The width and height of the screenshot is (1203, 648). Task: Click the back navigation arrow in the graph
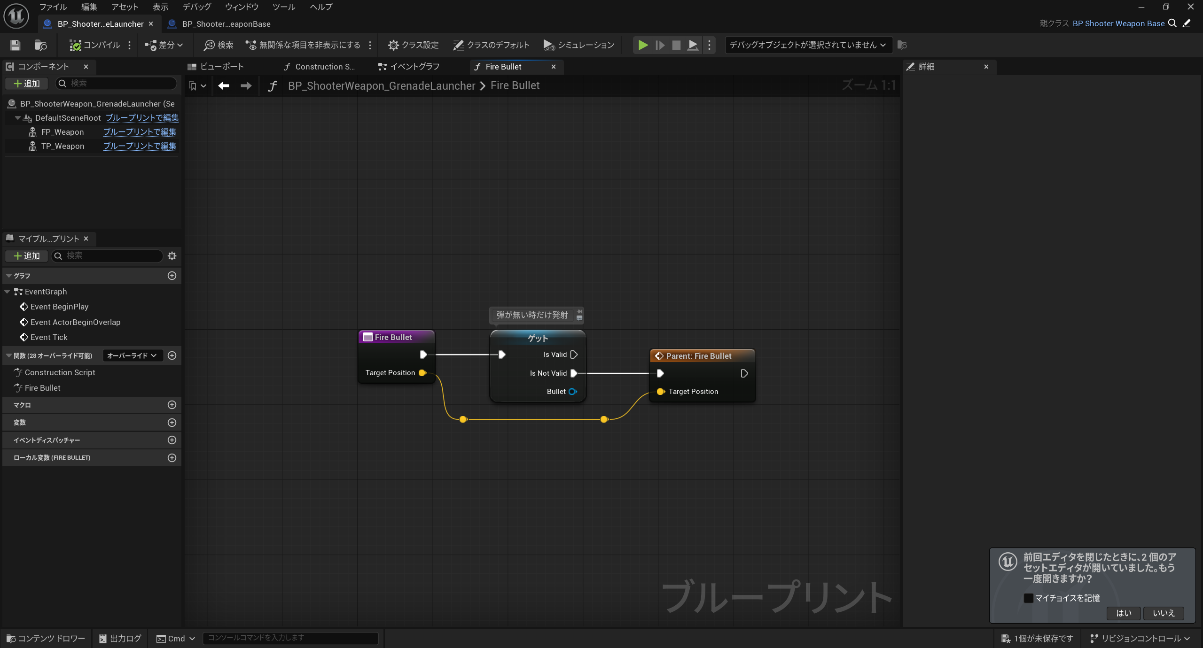tap(224, 85)
